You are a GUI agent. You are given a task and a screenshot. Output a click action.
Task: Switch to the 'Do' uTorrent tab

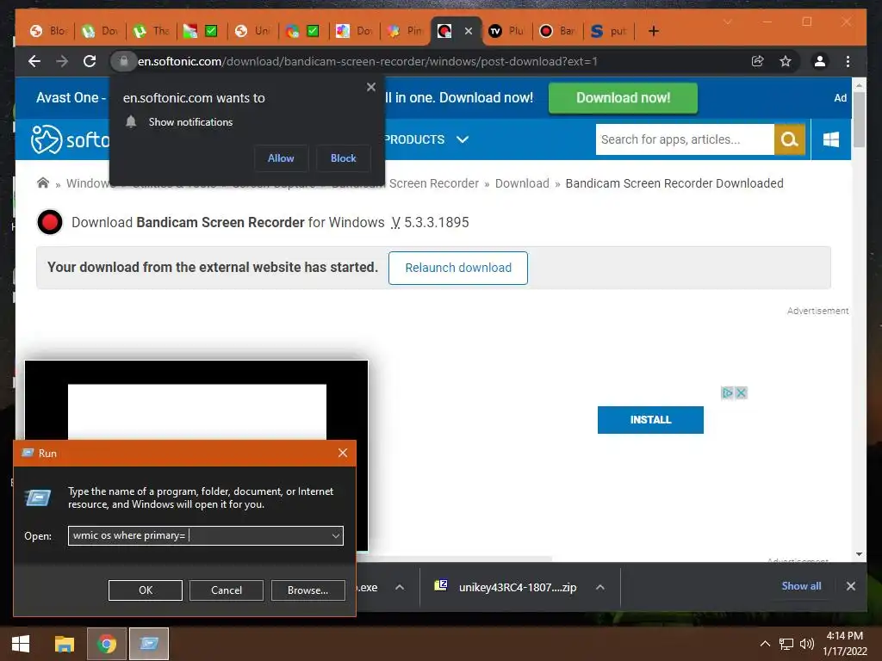click(100, 31)
